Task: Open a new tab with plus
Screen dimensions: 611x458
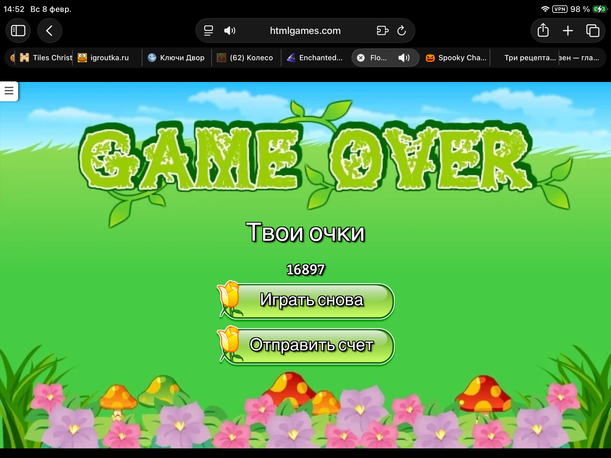Action: coord(568,31)
